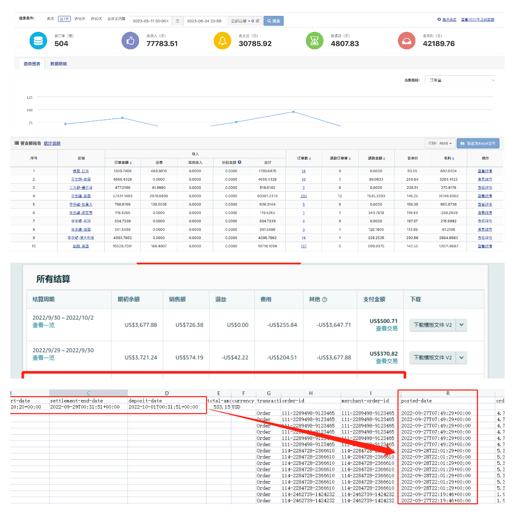The image size is (515, 515).
Task: Click the red inbox gross profit icon
Action: pos(406,41)
